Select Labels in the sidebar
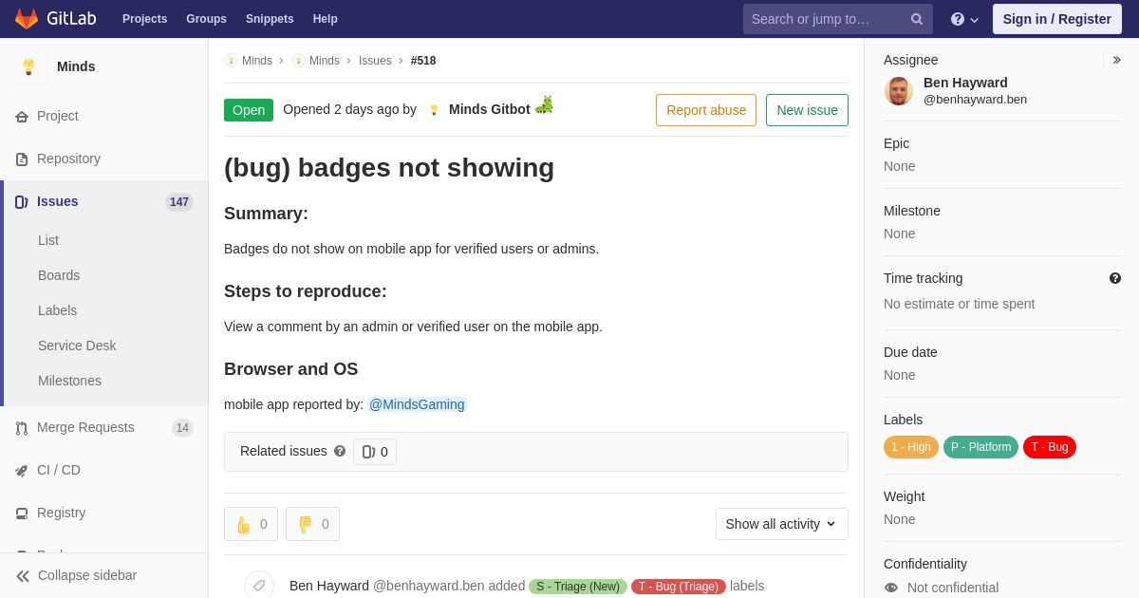The image size is (1139, 598). point(57,310)
